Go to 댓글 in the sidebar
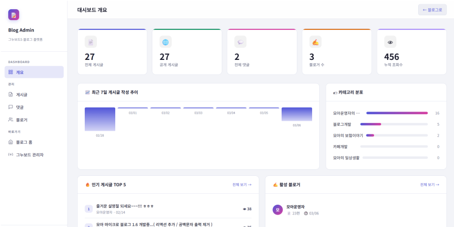454x227 pixels. (x=20, y=107)
